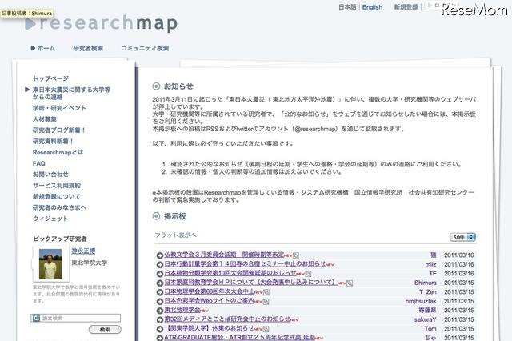Click 東北学院大学 affiliation text under researcher name
This screenshot has width=512, height=341.
coord(90,263)
